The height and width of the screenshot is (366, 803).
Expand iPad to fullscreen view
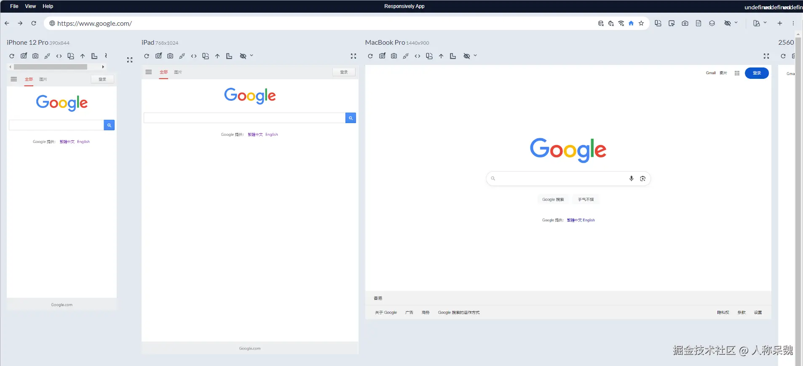tap(353, 56)
